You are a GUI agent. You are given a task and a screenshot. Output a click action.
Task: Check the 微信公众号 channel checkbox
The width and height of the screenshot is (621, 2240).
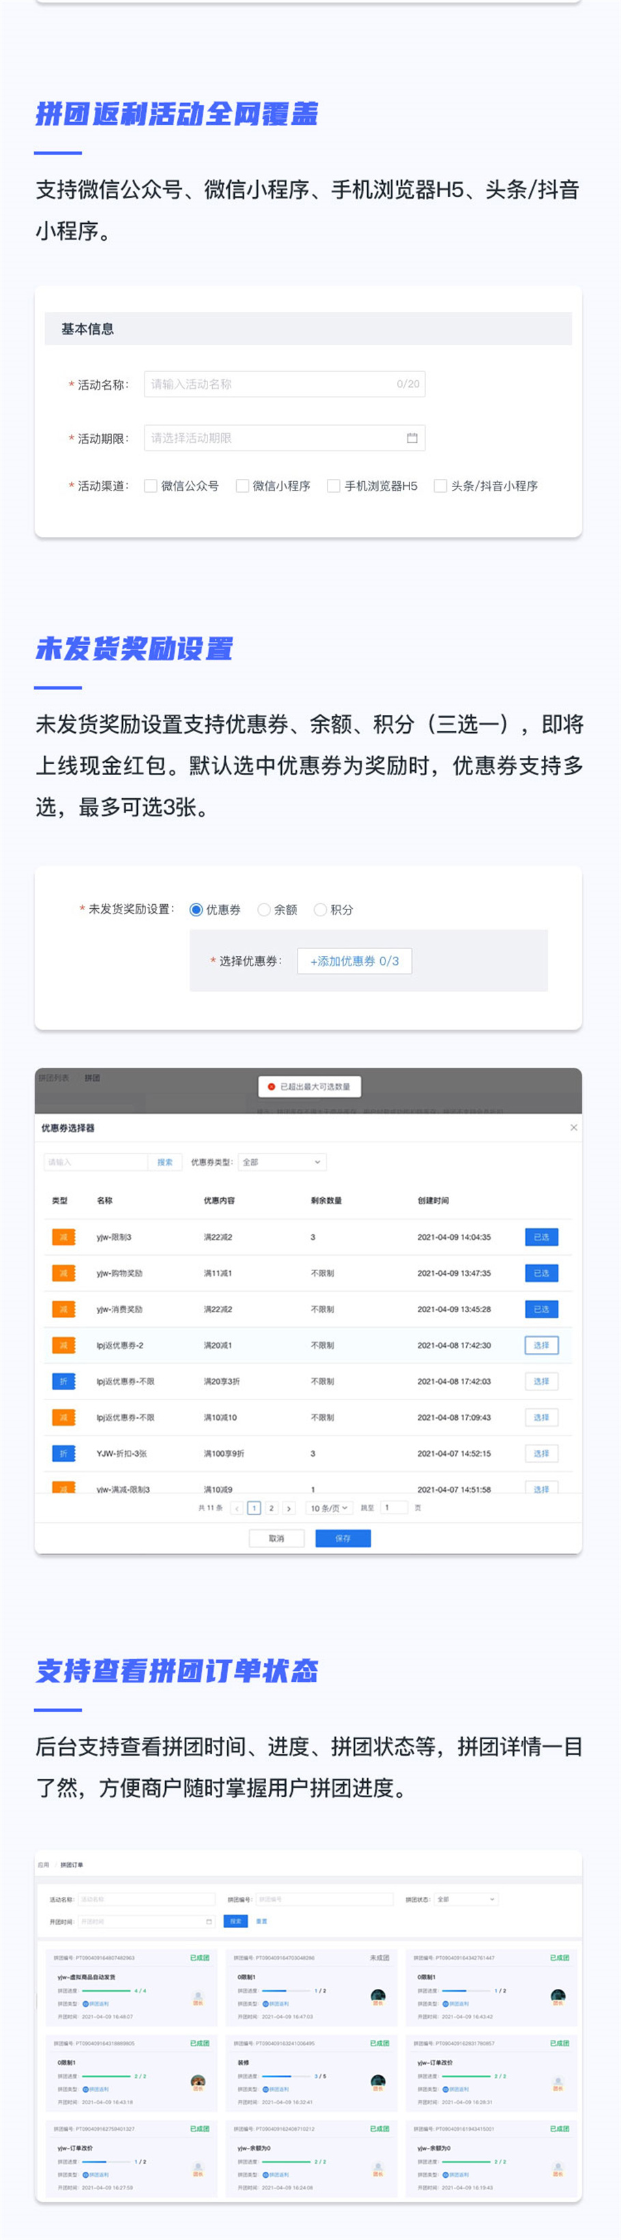[x=150, y=486]
